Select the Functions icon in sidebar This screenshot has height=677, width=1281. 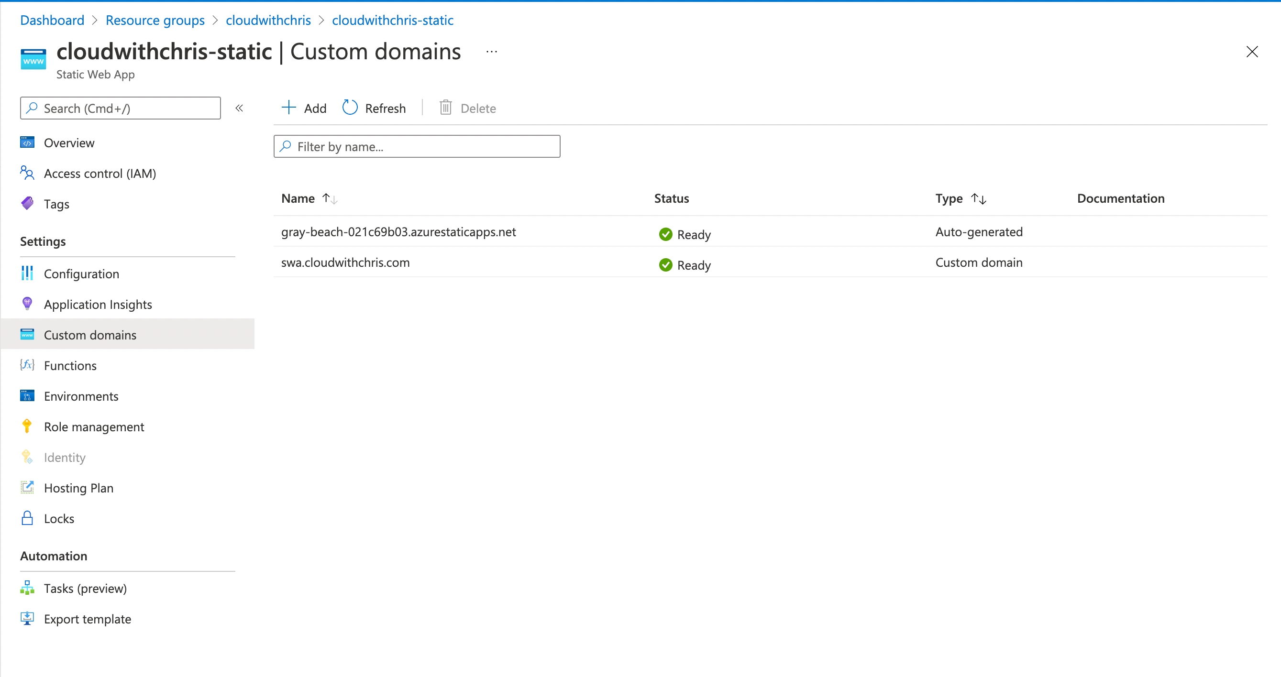(x=27, y=365)
